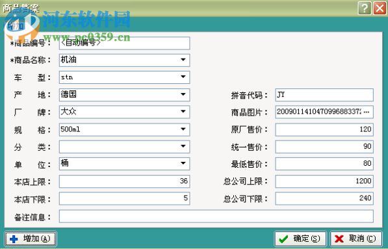Click the 本店上限 field with 36
Image resolution: width=388 pixels, height=249 pixels.
[x=125, y=181]
